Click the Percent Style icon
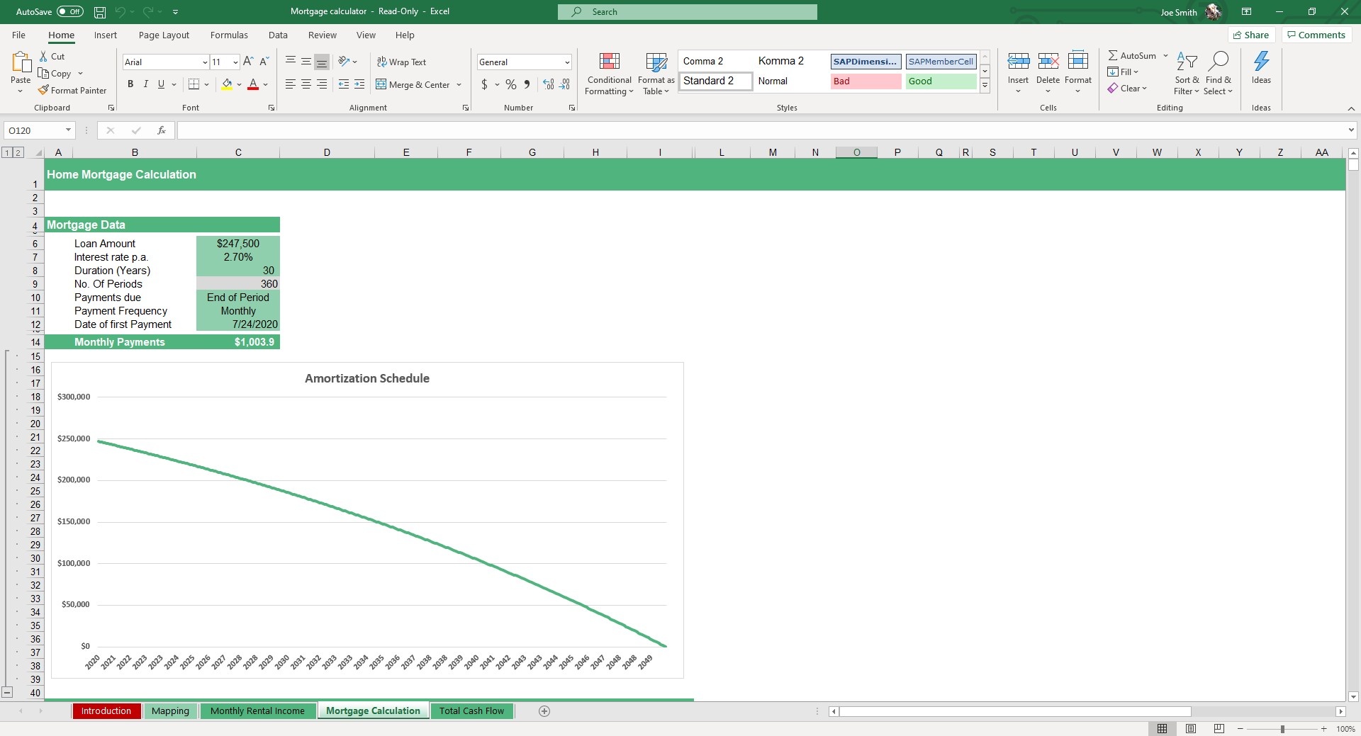The width and height of the screenshot is (1361, 736). point(510,84)
